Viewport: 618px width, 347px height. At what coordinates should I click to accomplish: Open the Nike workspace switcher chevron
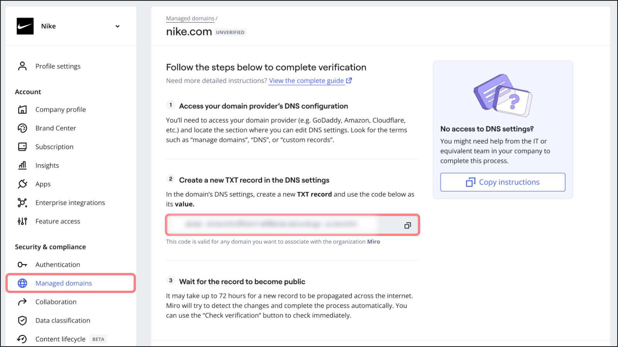117,26
